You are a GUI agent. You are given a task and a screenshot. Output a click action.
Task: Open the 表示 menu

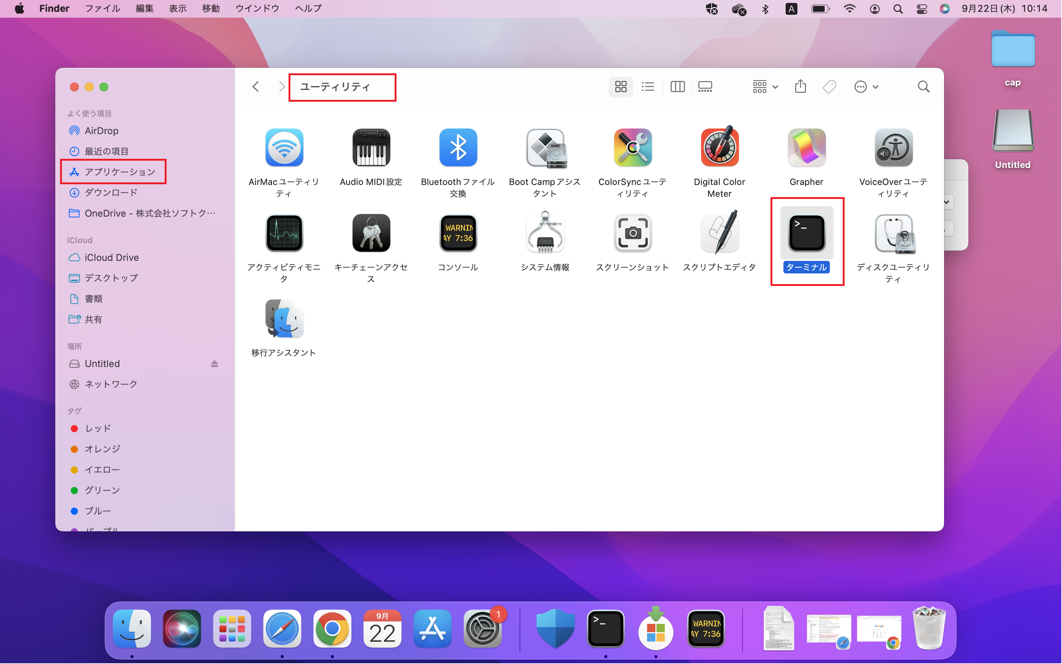pos(178,8)
